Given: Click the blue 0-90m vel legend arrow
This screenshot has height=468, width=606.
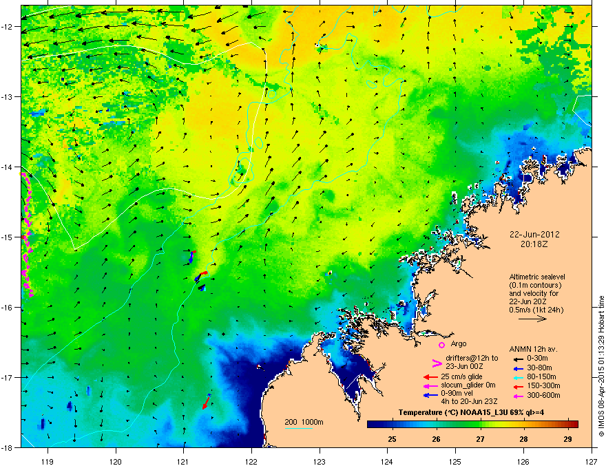Looking at the screenshot, I should point(430,395).
